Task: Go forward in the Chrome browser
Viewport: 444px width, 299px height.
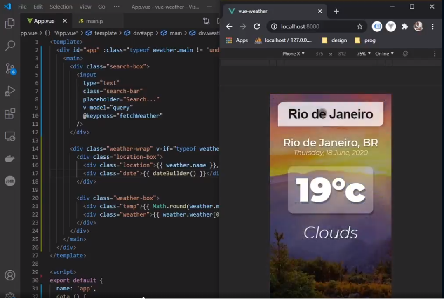Action: click(243, 26)
